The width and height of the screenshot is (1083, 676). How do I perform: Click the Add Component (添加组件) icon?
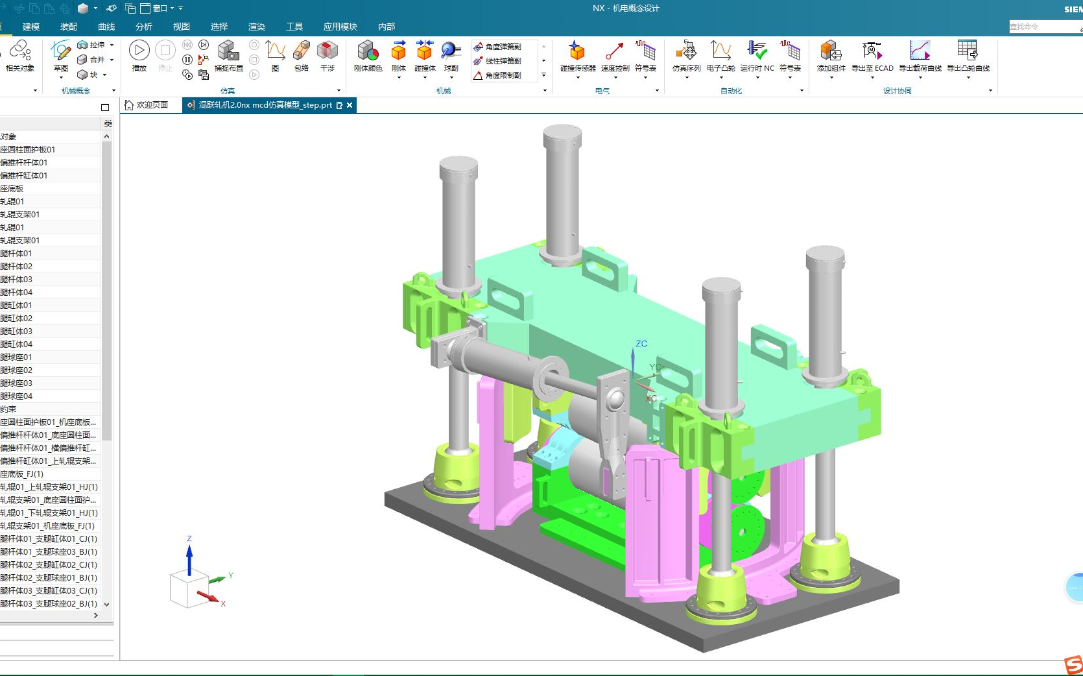coord(831,51)
